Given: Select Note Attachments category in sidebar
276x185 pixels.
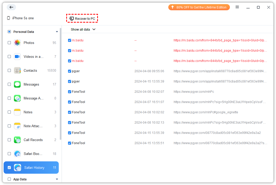Looking at the screenshot, I should click(34, 126).
